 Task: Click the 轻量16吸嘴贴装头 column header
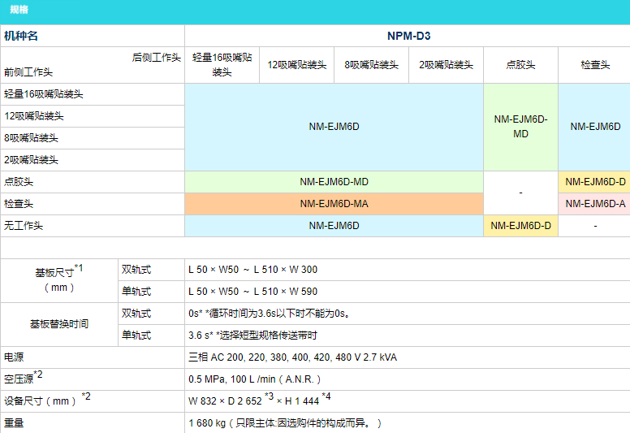pos(222,65)
